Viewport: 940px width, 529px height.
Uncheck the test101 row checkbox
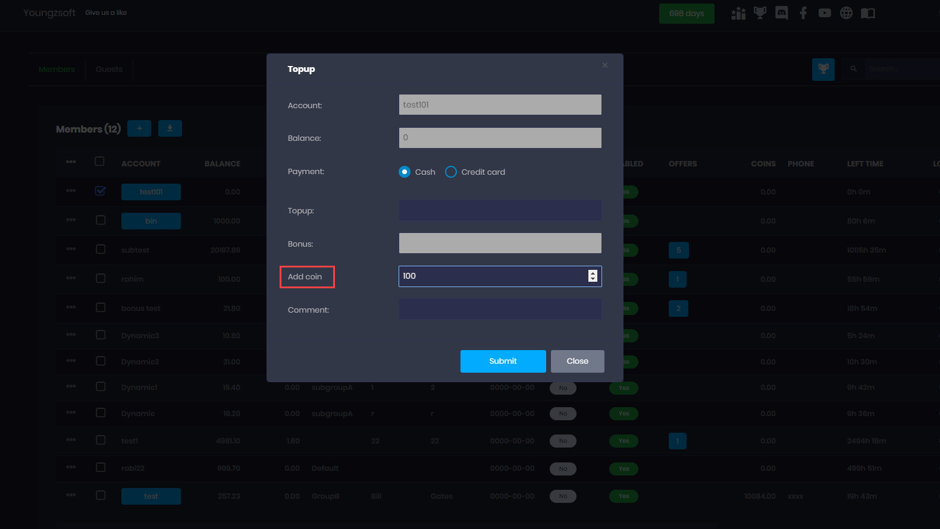(x=101, y=191)
